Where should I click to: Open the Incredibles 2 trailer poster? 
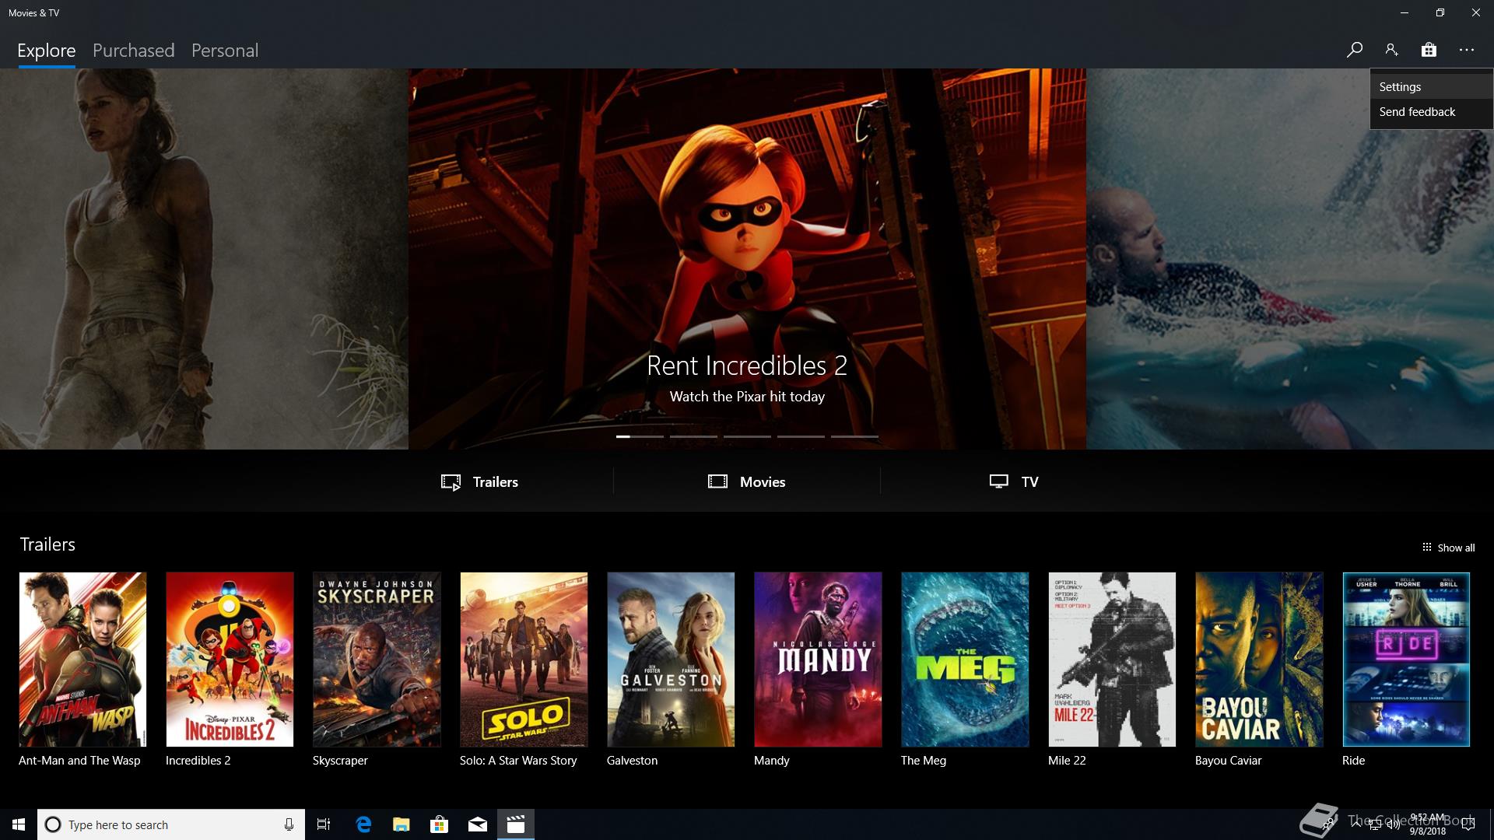coord(230,660)
